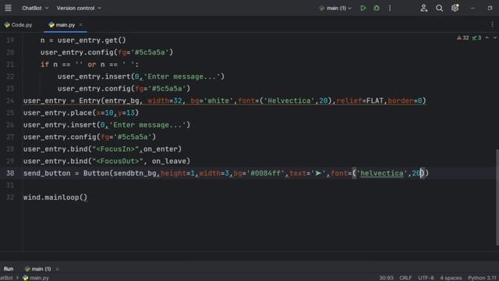
Task: Click line number 24 in gutter
Action: point(10,101)
